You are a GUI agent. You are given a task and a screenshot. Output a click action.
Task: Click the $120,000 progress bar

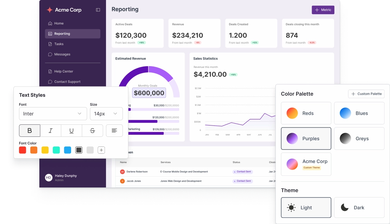[154, 121]
